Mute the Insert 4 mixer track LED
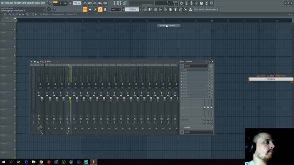 click(68, 84)
